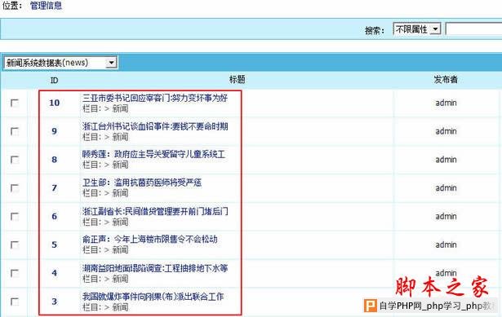Open article 浙江台州书记谈血铅事件
Viewport: 502px width, 317px height.
point(155,126)
